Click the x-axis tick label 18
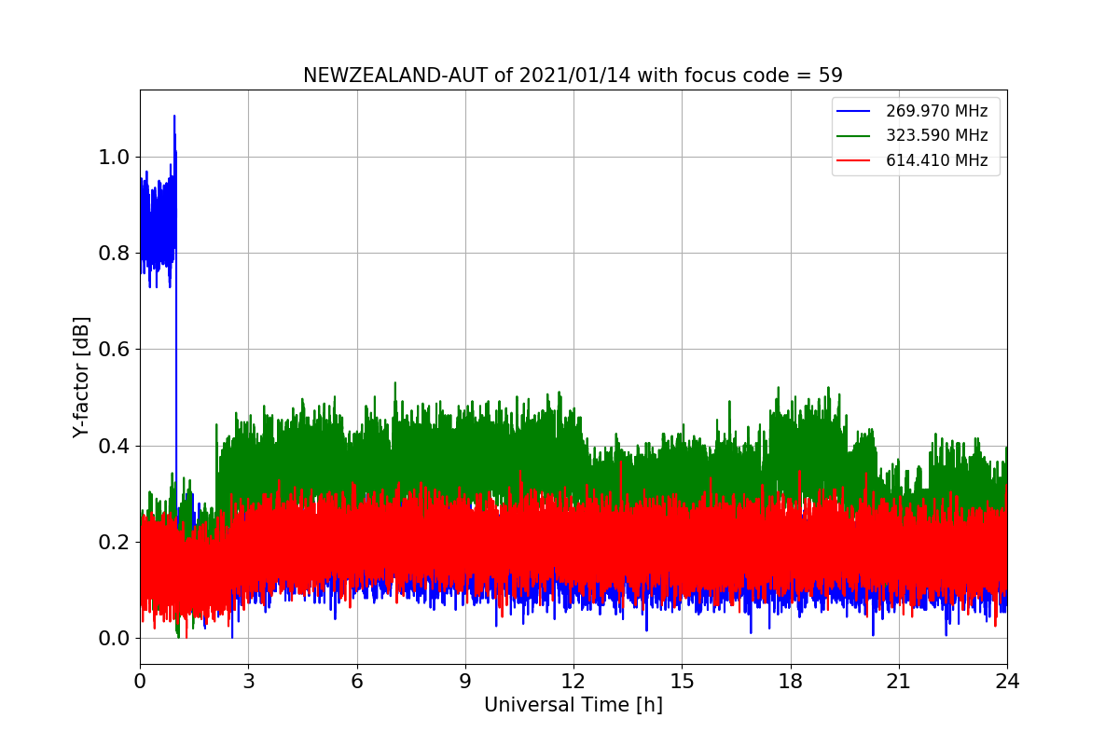This screenshot has width=1119, height=746. coord(790,682)
